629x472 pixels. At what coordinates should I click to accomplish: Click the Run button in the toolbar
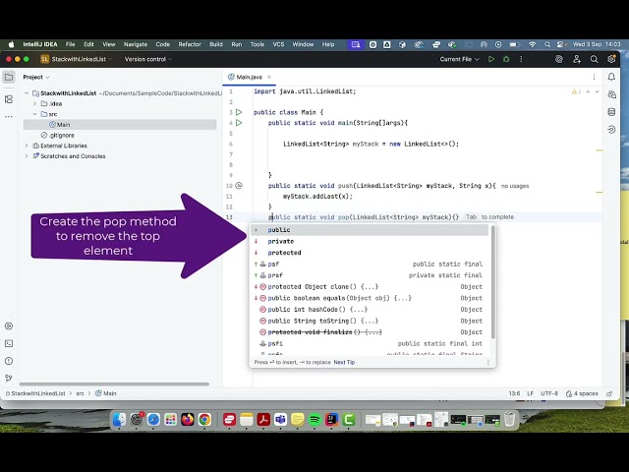click(x=491, y=59)
